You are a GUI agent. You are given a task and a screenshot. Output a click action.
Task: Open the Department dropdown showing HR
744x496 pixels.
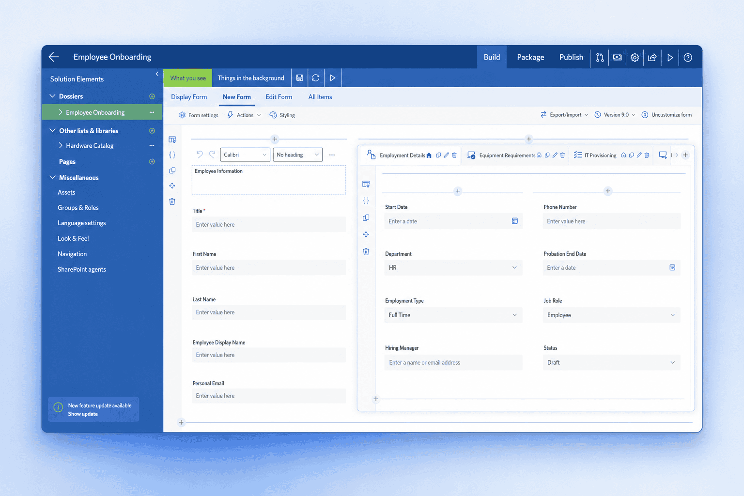coord(453,267)
